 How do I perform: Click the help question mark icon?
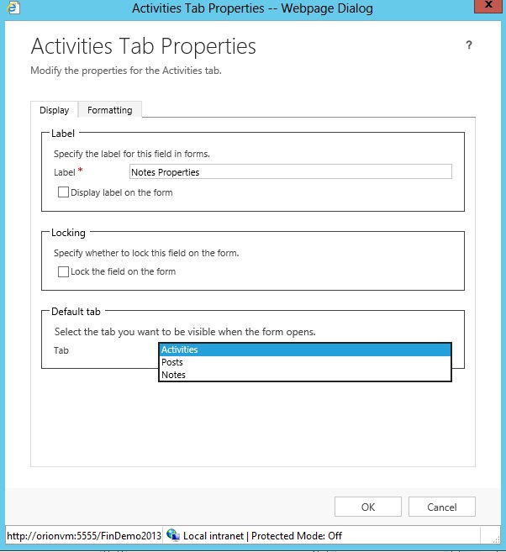(x=469, y=45)
